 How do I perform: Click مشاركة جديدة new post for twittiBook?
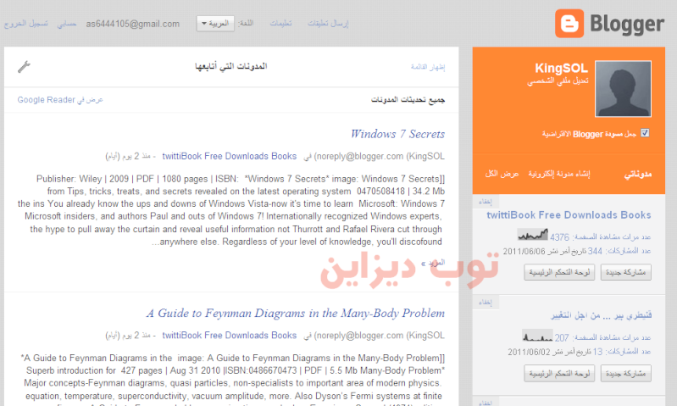click(625, 272)
